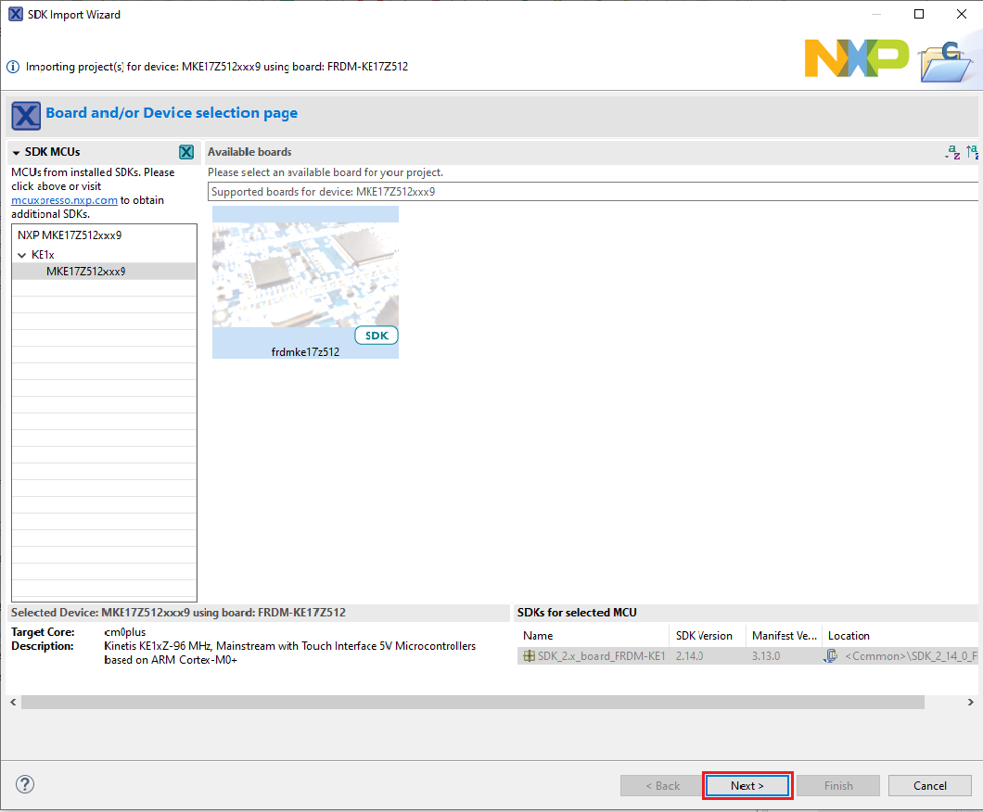Click the ascending sort arrow icon

pyautogui.click(x=972, y=152)
